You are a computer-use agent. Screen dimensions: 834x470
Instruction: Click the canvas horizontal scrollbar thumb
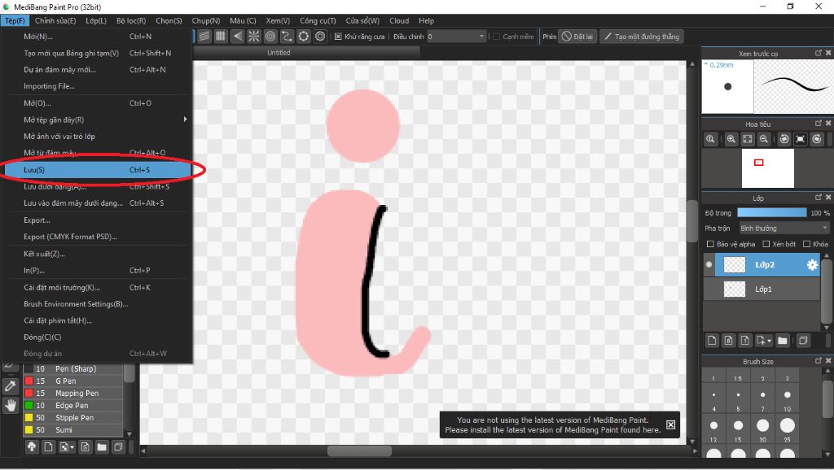click(x=359, y=450)
